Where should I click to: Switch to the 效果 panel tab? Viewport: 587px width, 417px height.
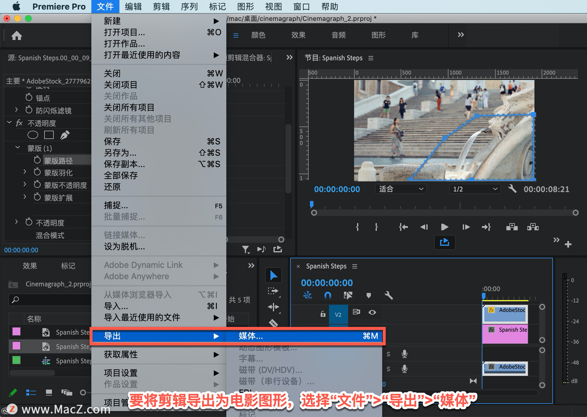pos(30,266)
